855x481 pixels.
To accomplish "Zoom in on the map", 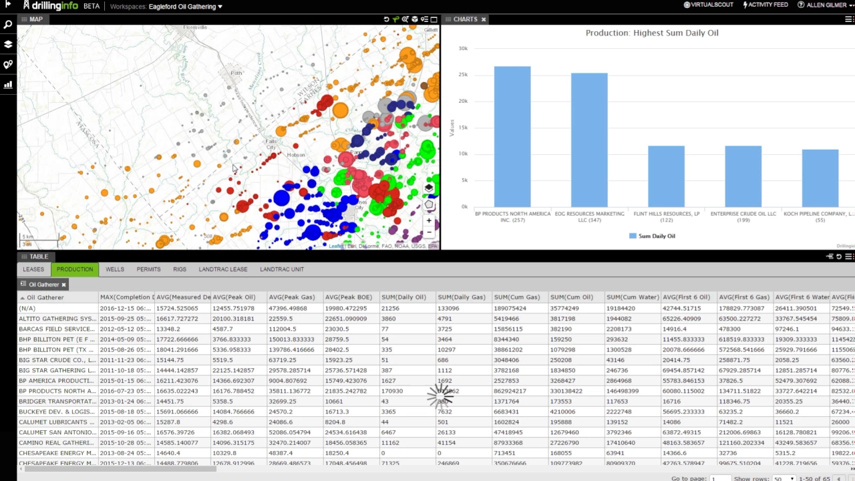I will pos(429,220).
